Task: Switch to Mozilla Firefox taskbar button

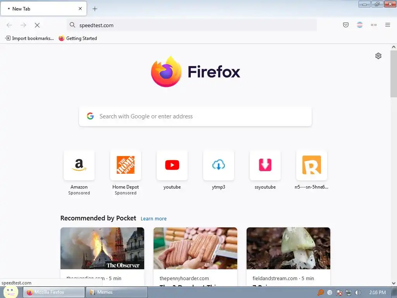Action: coord(54,292)
